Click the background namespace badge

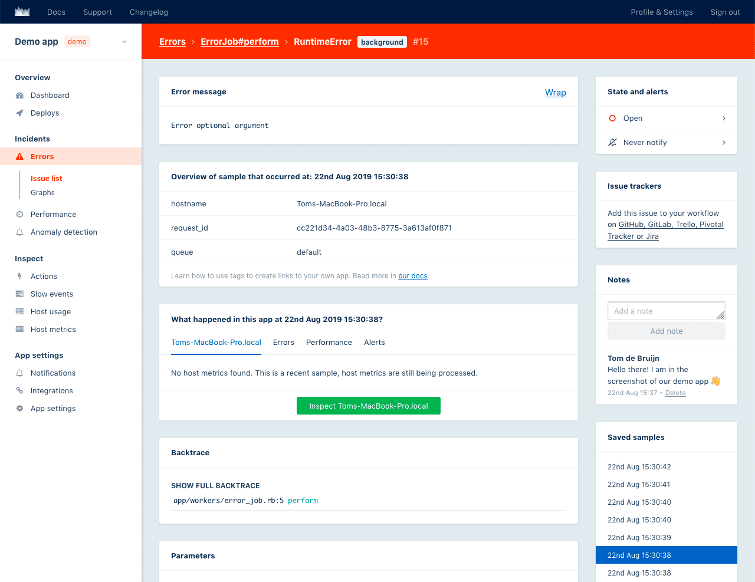(382, 42)
